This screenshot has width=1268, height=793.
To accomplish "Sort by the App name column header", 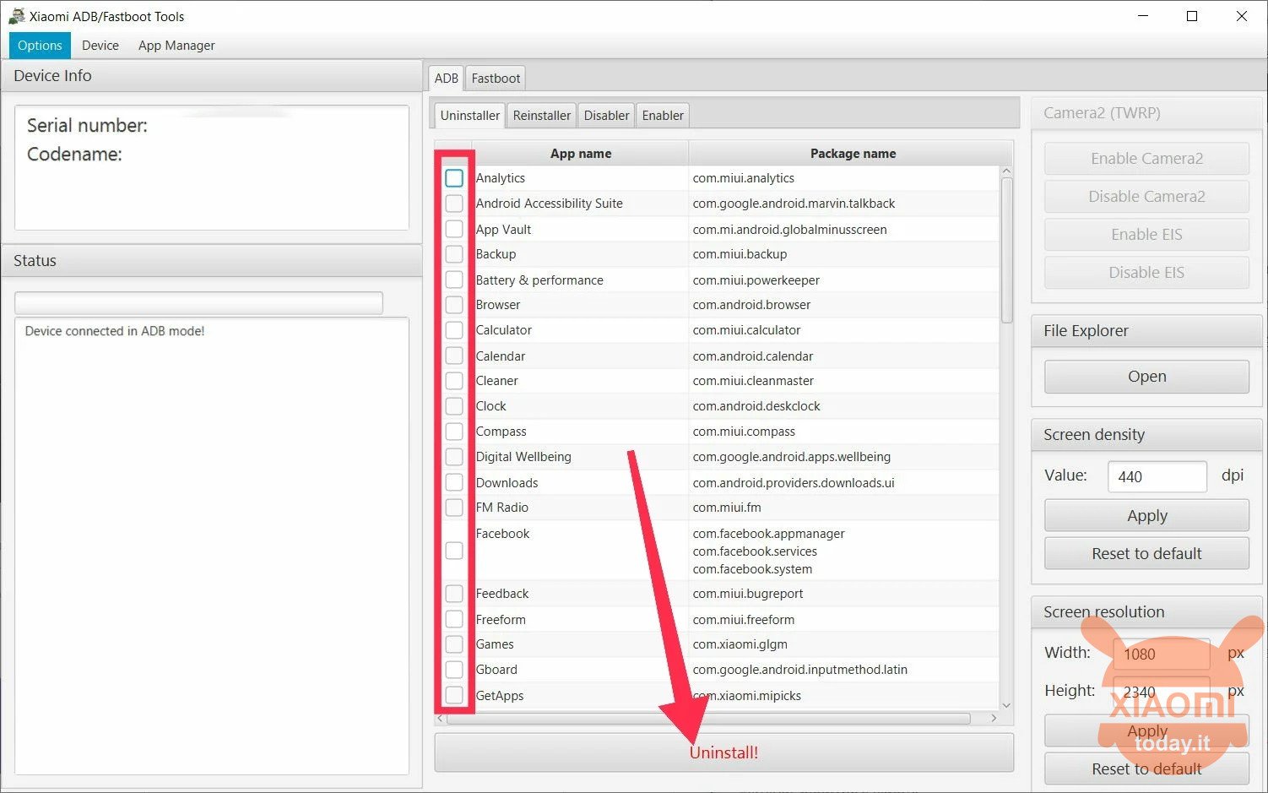I will pyautogui.click(x=580, y=154).
